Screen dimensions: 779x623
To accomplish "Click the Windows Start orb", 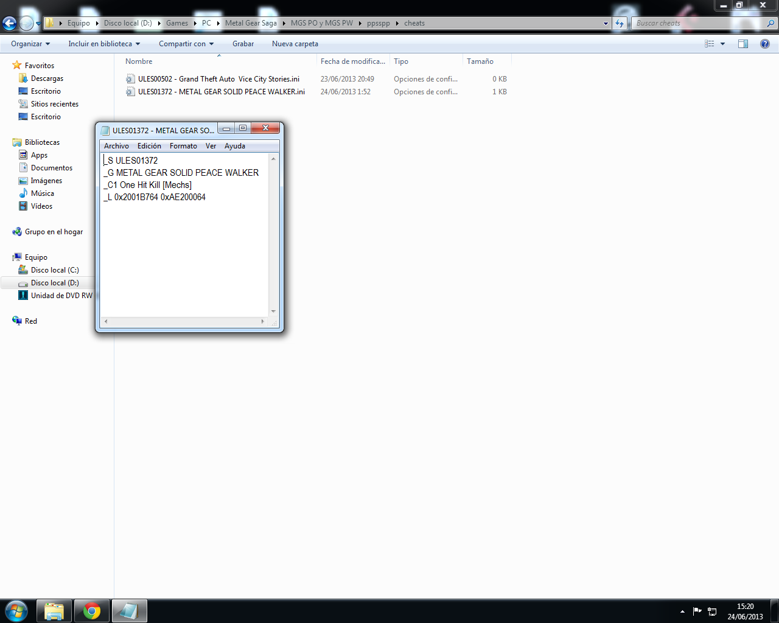I will pos(16,611).
